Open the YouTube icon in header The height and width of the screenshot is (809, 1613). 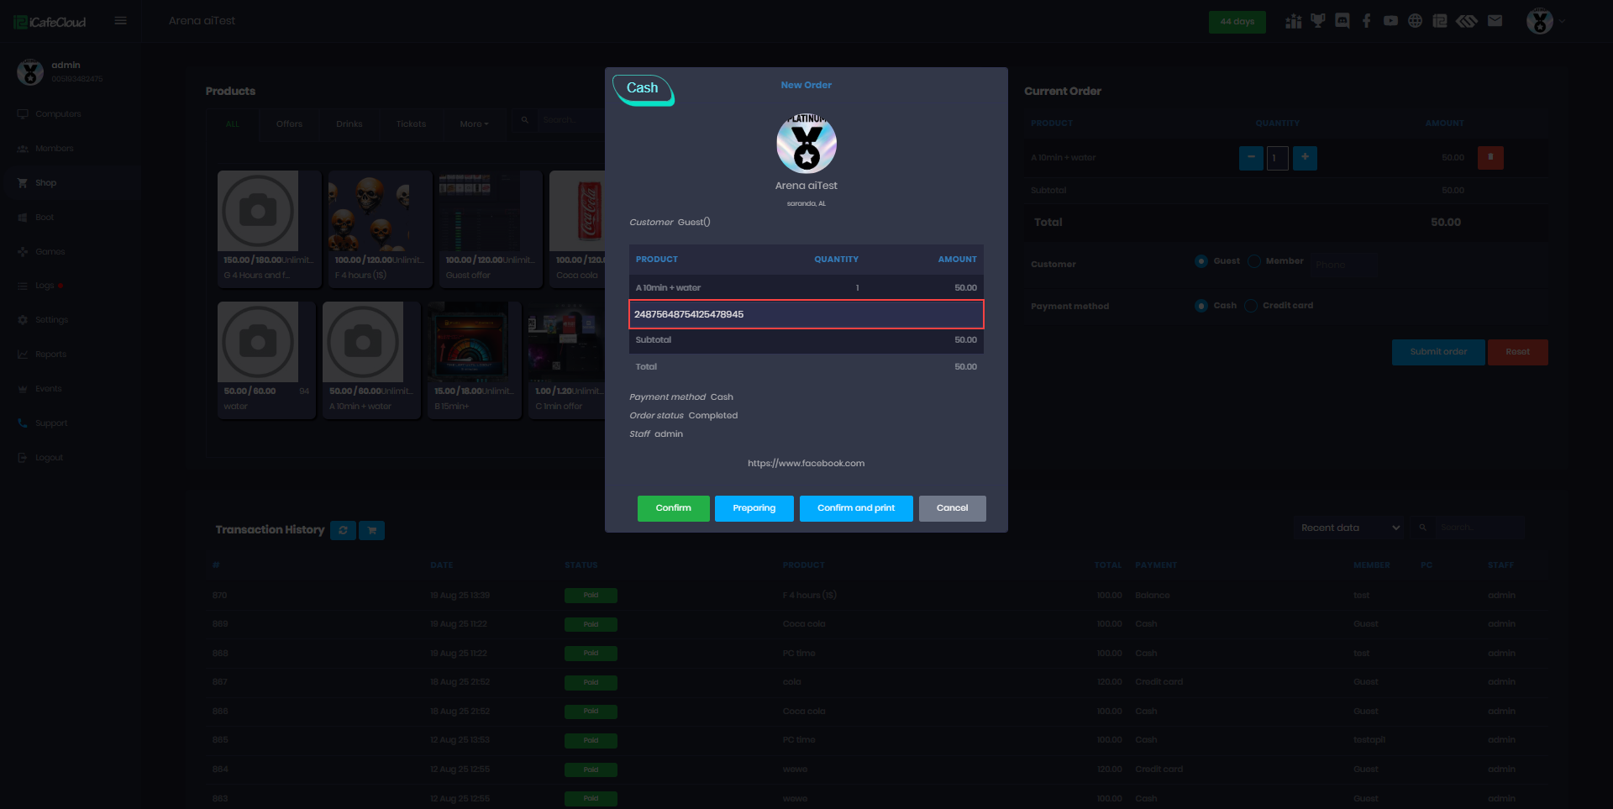(1391, 21)
